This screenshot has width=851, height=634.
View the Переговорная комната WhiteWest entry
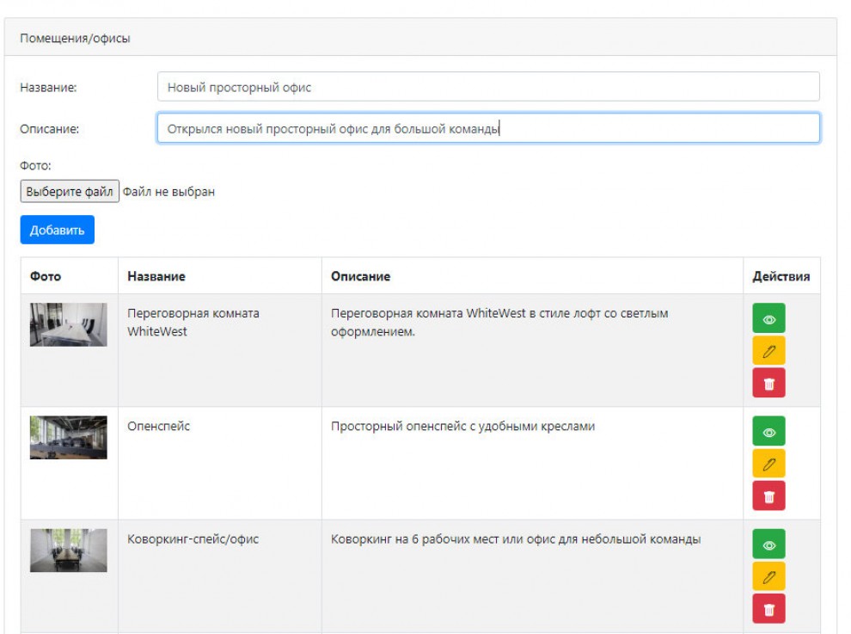point(768,318)
